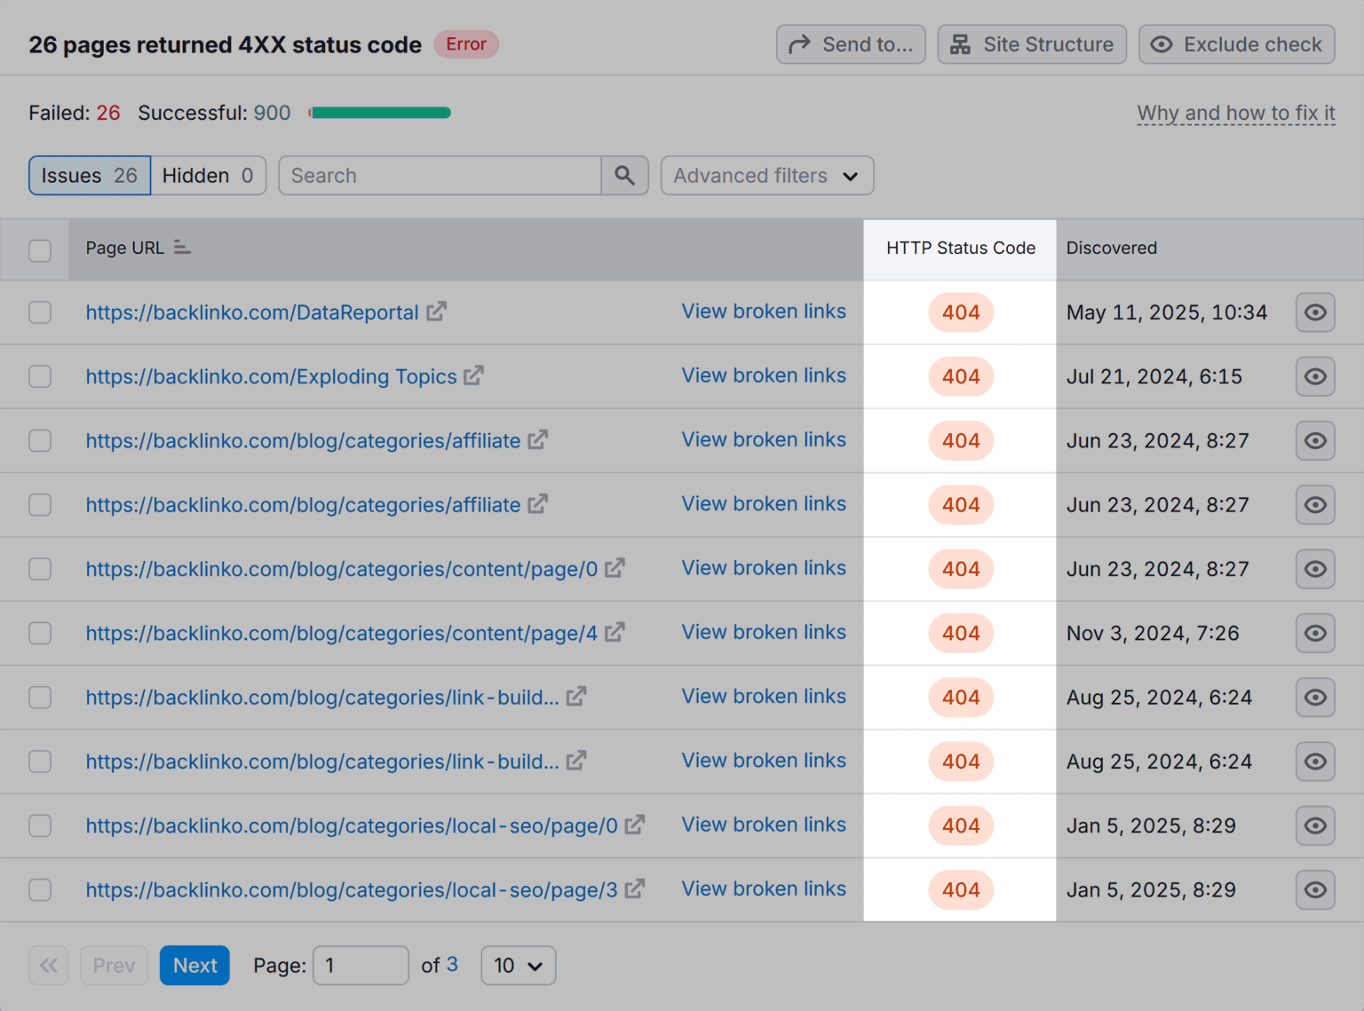Switch to the Hidden 0 tab
The height and width of the screenshot is (1011, 1364).
[x=208, y=176]
